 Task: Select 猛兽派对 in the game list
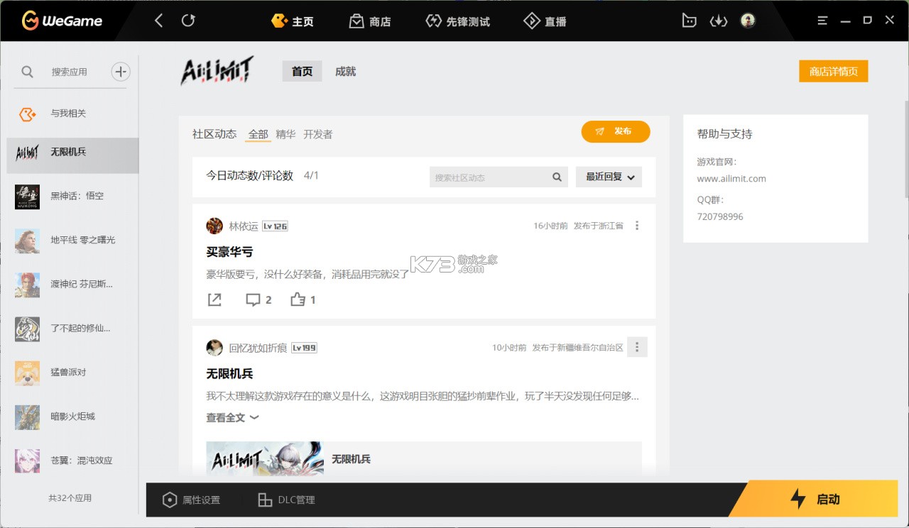pos(72,372)
